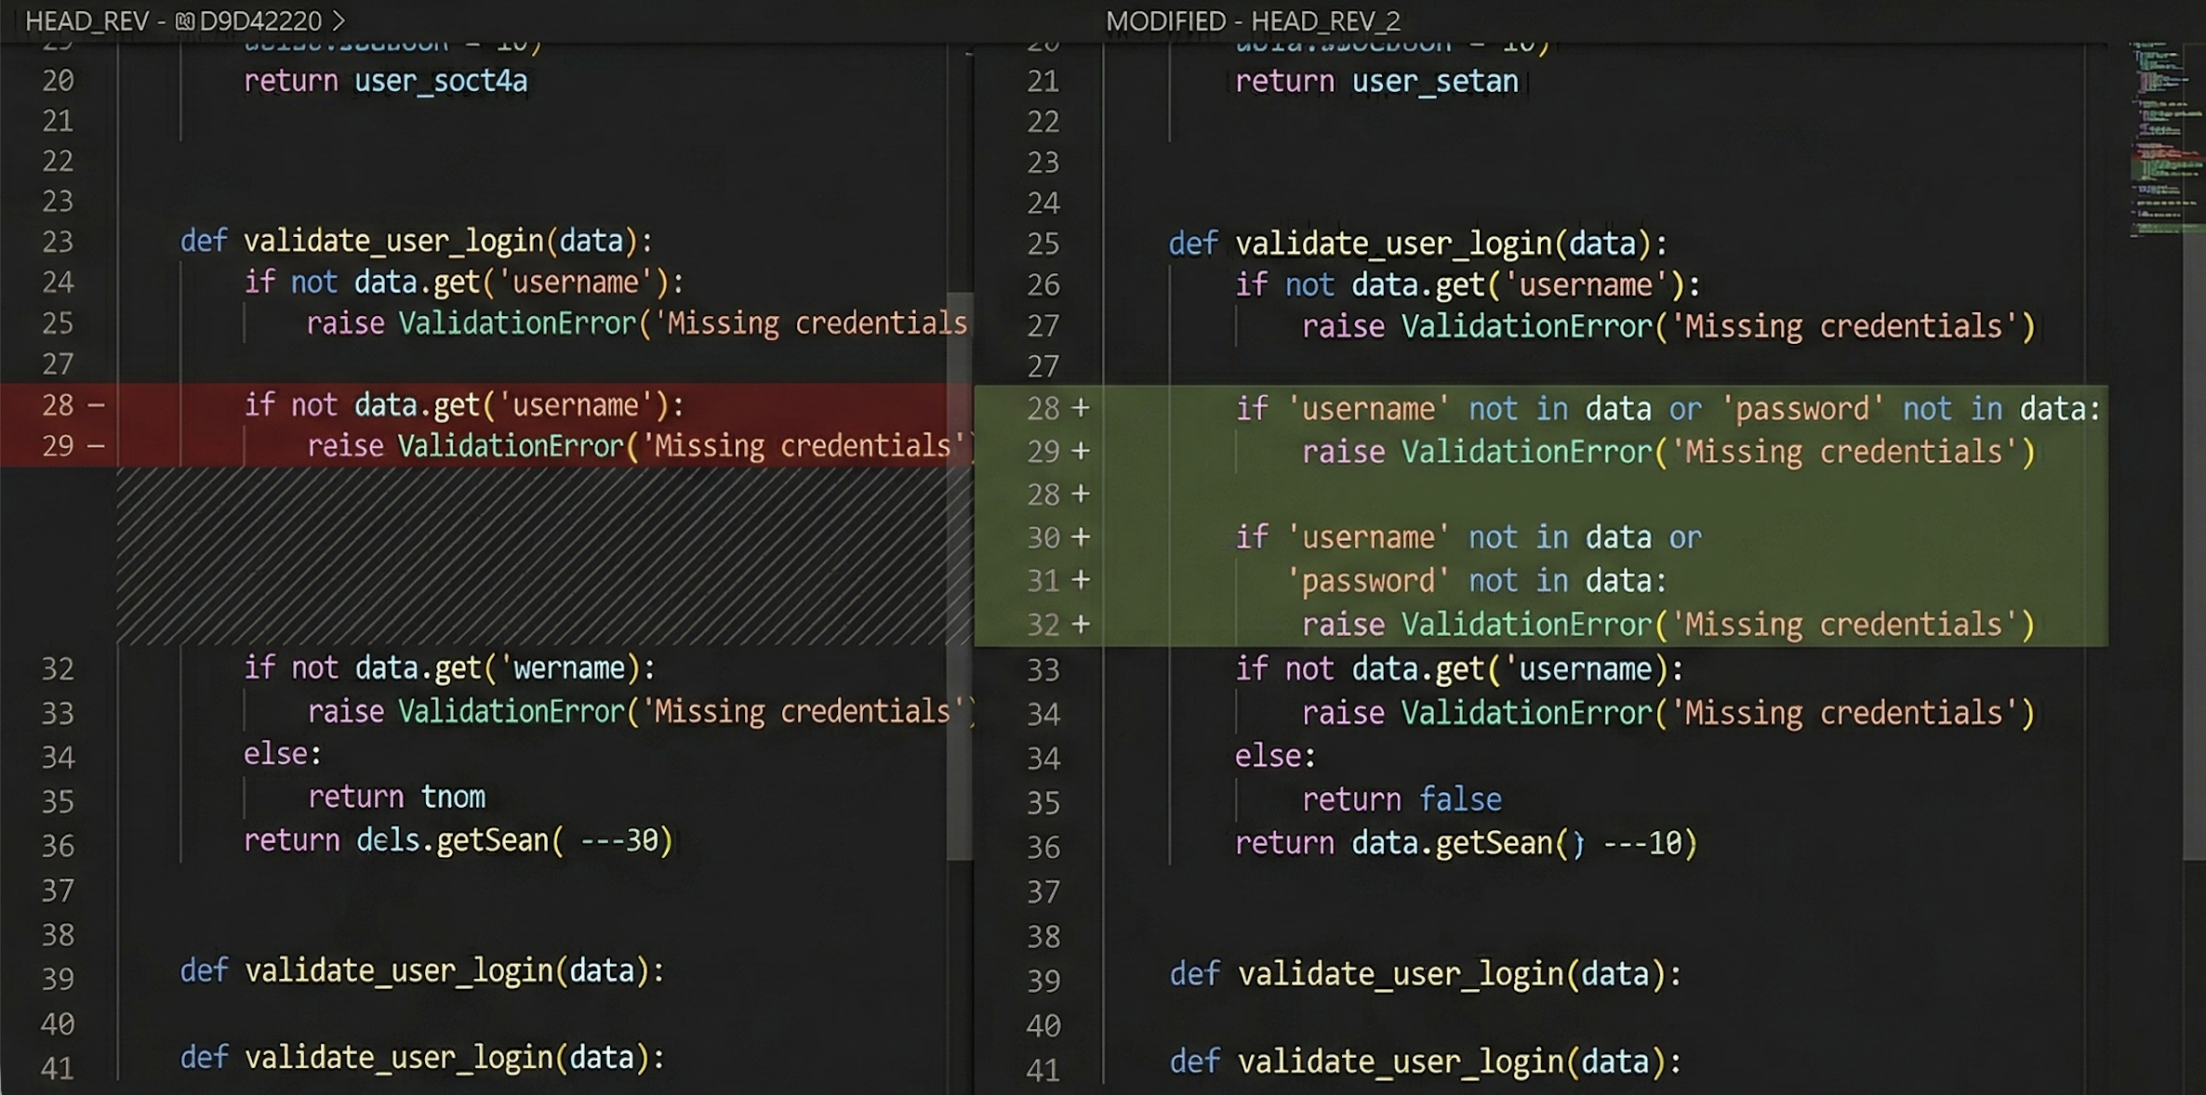This screenshot has height=1095, width=2206.
Task: Click added raise ValidationError on right line 29
Action: tap(1668, 452)
